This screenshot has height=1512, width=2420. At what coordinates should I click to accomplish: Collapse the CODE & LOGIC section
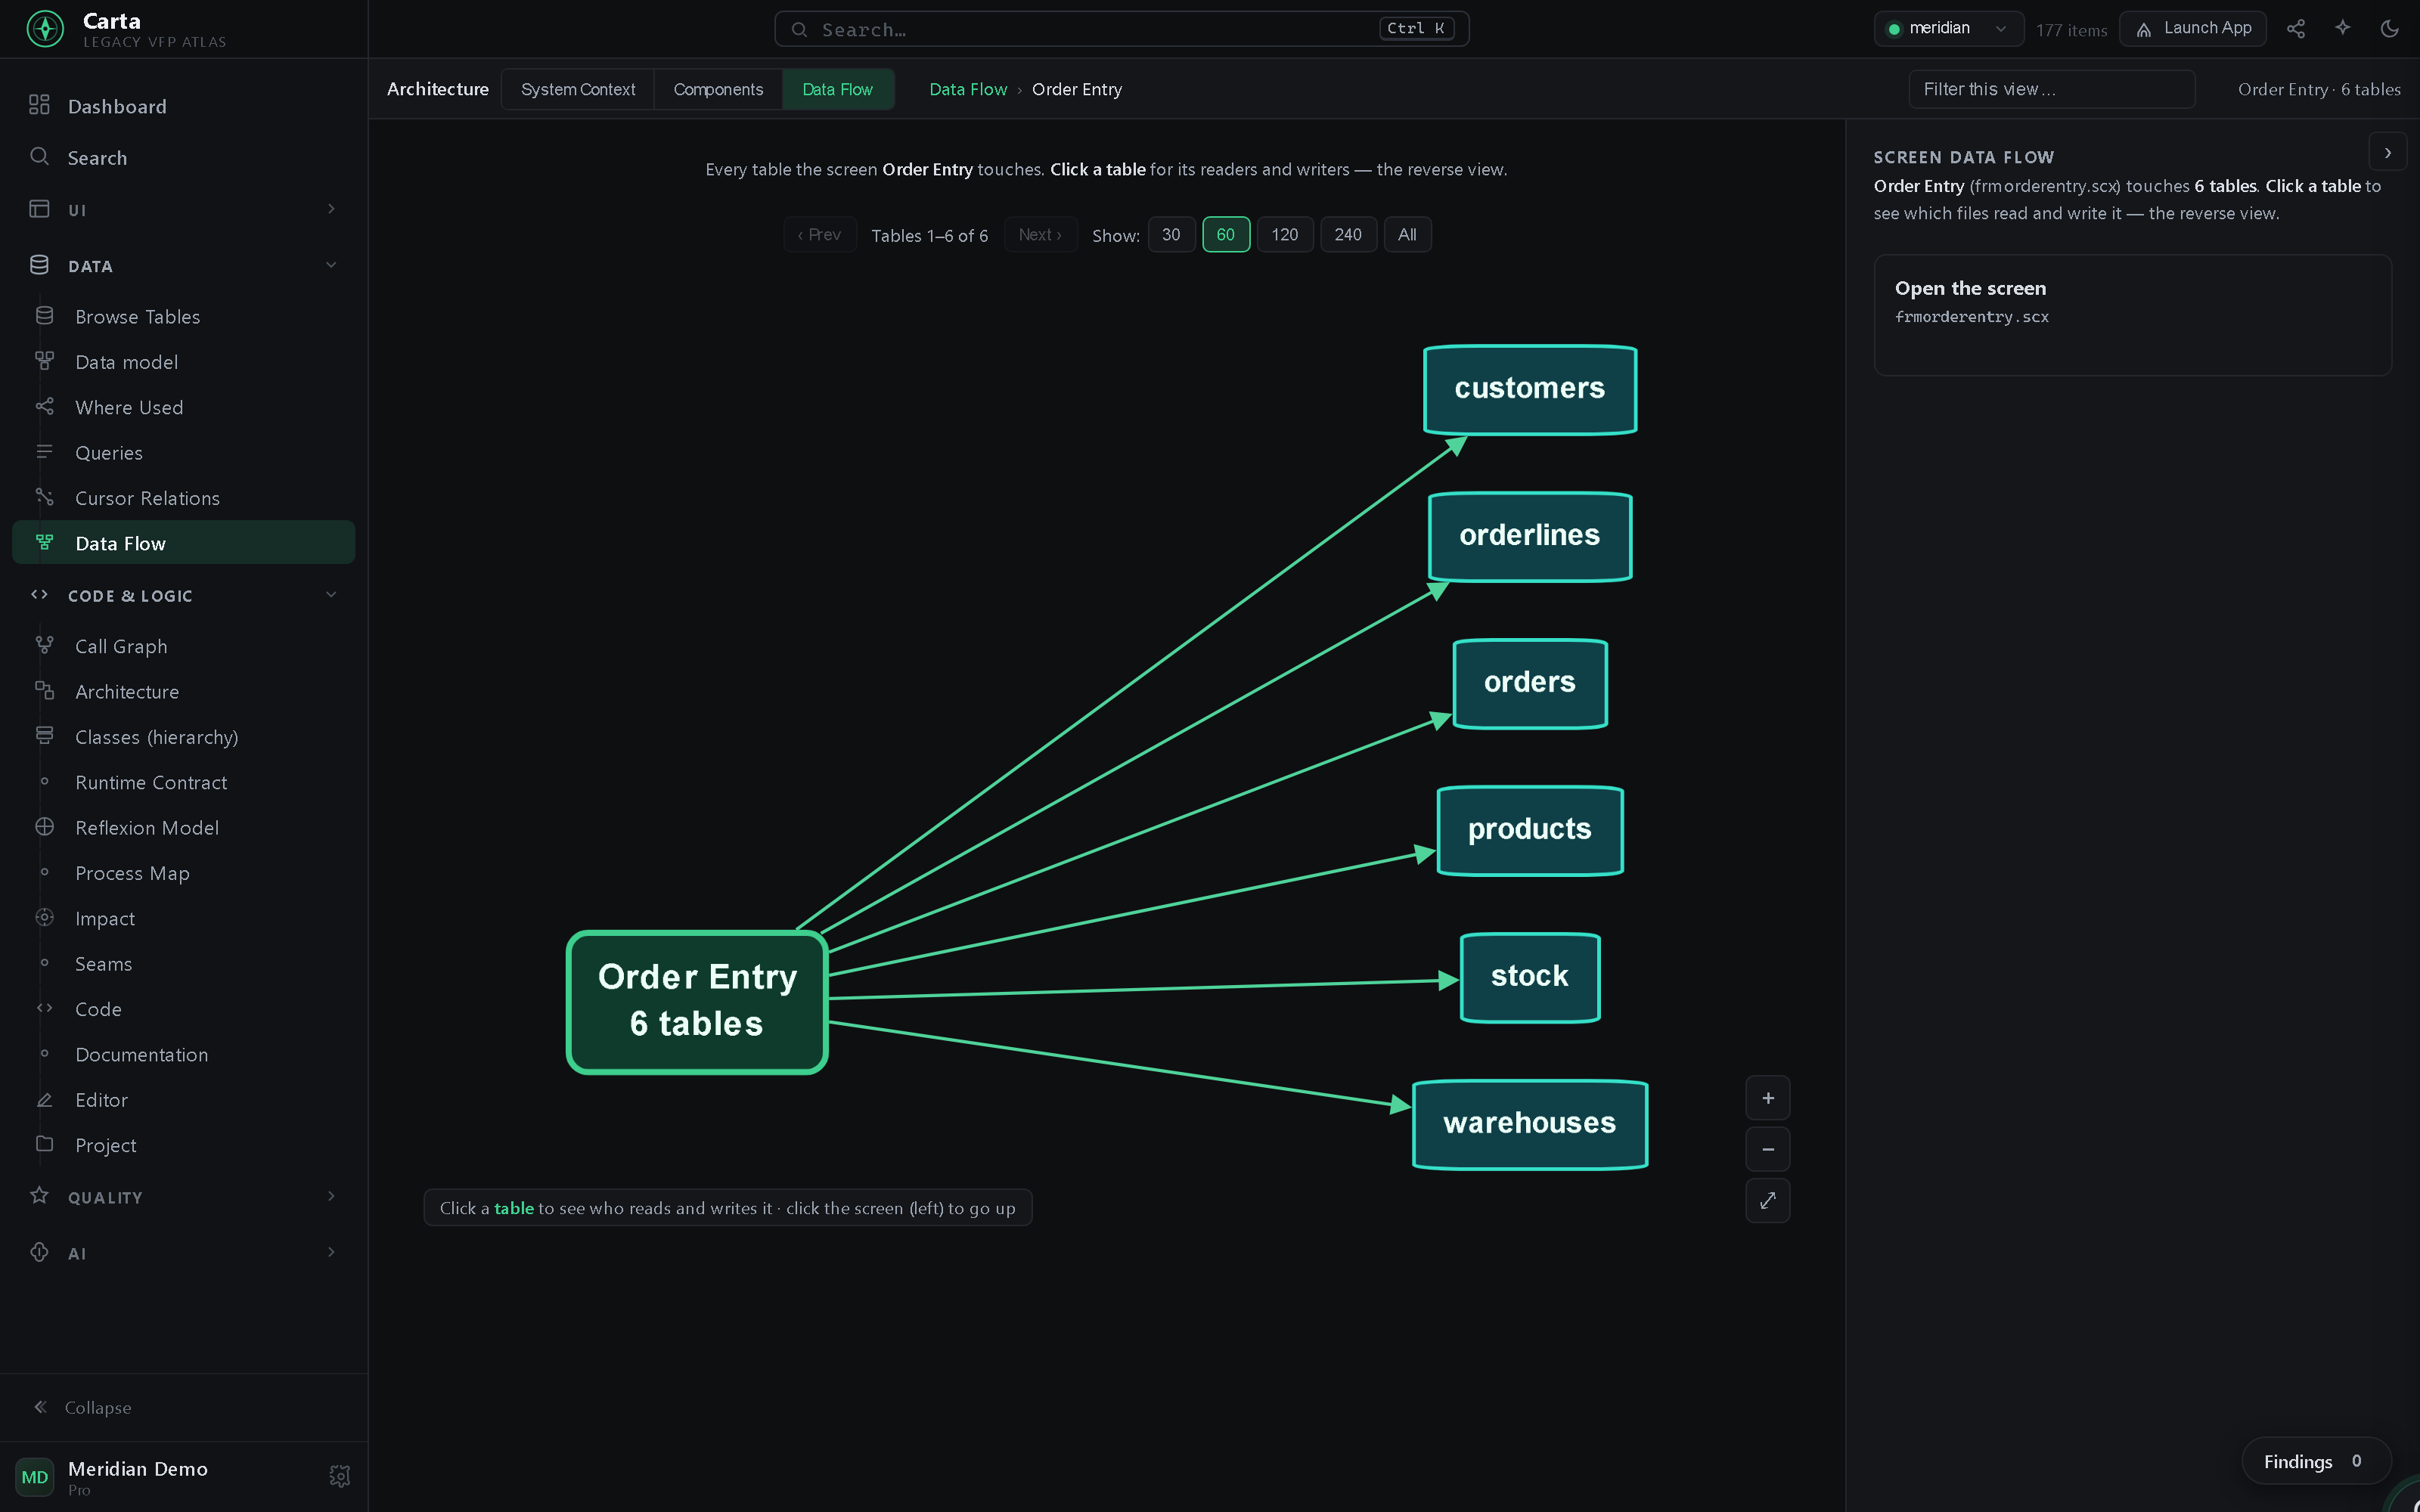click(184, 596)
